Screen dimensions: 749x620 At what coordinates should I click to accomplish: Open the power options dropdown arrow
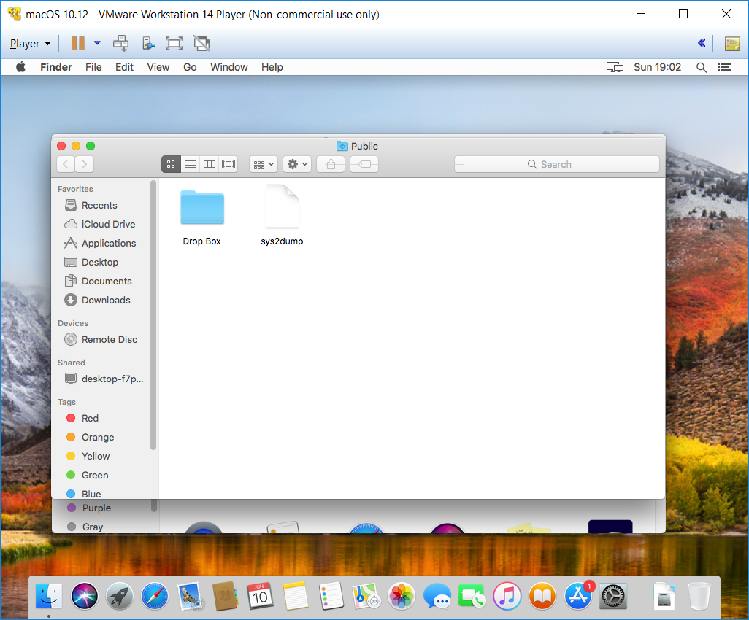pyautogui.click(x=97, y=43)
